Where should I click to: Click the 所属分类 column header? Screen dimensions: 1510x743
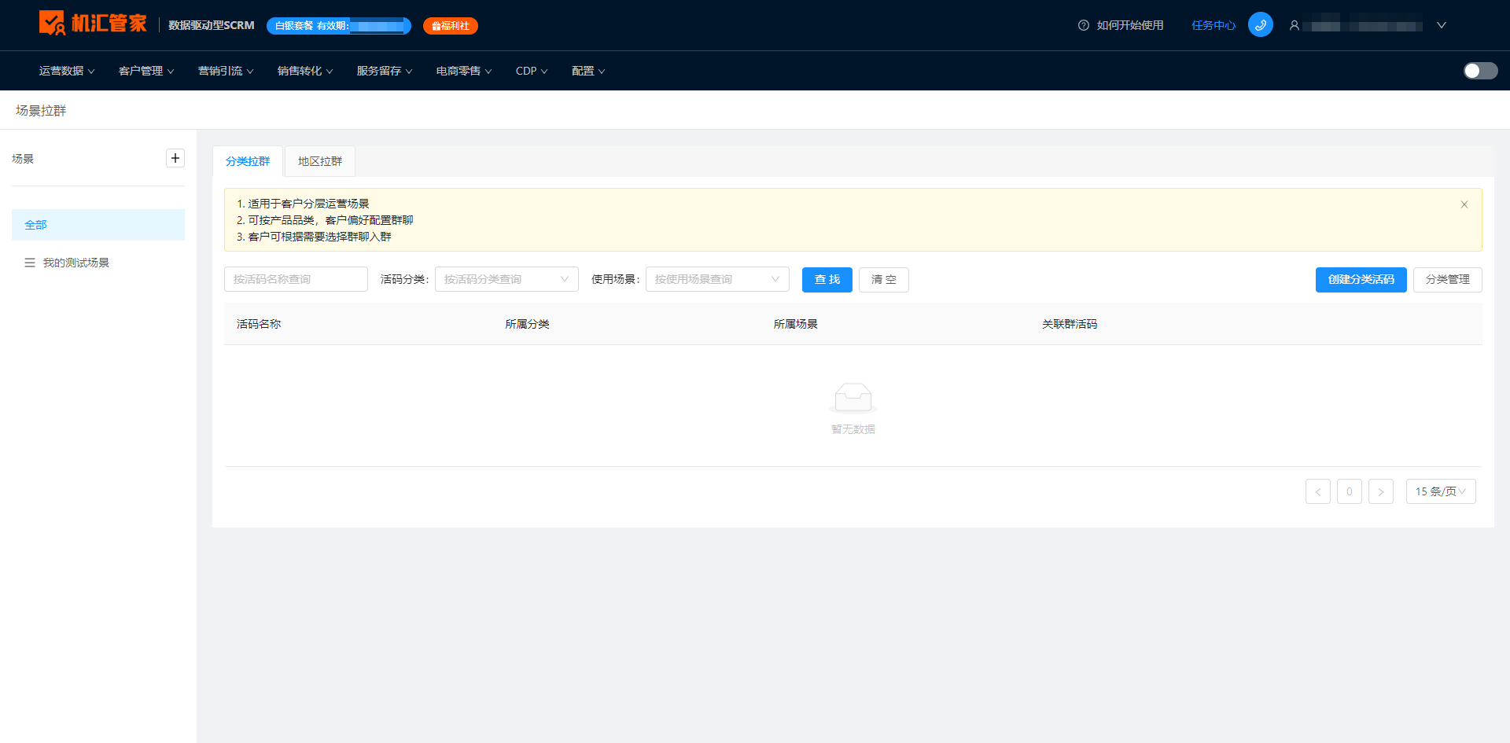(527, 324)
